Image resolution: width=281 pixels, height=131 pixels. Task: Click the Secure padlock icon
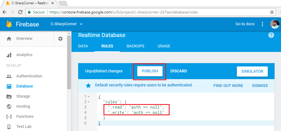[29, 12]
